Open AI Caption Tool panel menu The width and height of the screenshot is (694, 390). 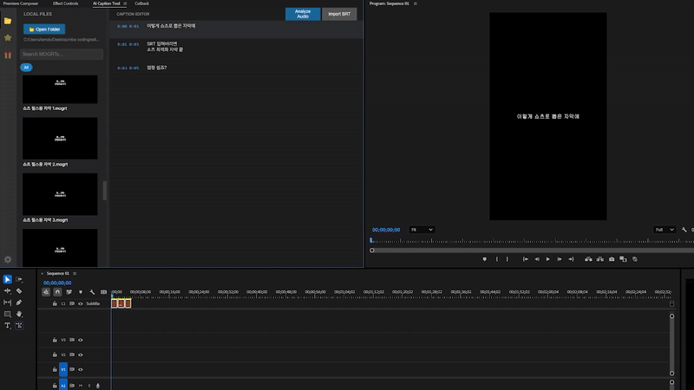point(127,3)
